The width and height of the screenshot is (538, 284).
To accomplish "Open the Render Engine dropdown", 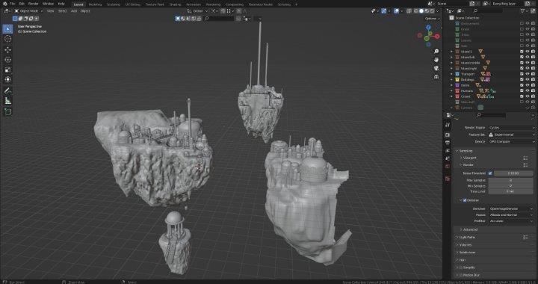I will point(512,128).
